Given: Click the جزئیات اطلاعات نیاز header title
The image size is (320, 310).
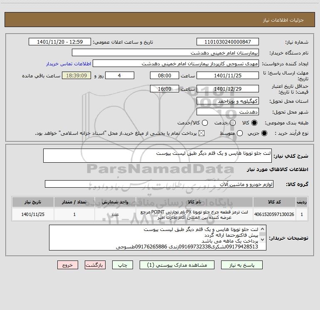Looking at the screenshot, I should coord(283,20).
